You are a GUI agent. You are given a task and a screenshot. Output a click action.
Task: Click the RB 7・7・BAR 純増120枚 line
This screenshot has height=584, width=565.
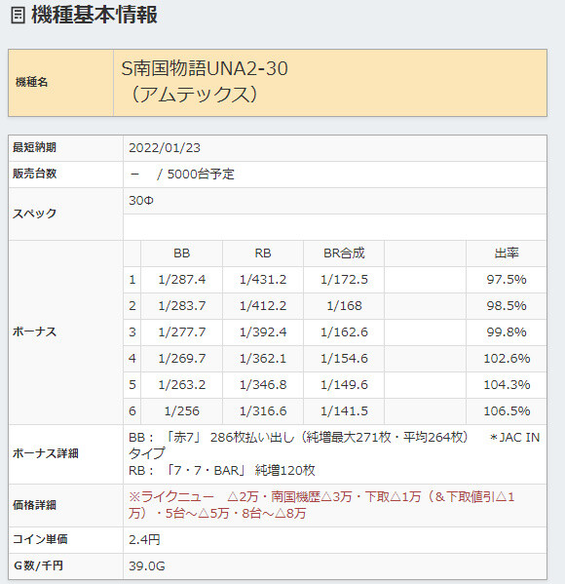[222, 470]
